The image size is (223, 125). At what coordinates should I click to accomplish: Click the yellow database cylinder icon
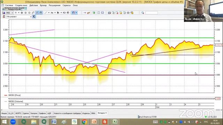click(x=132, y=13)
